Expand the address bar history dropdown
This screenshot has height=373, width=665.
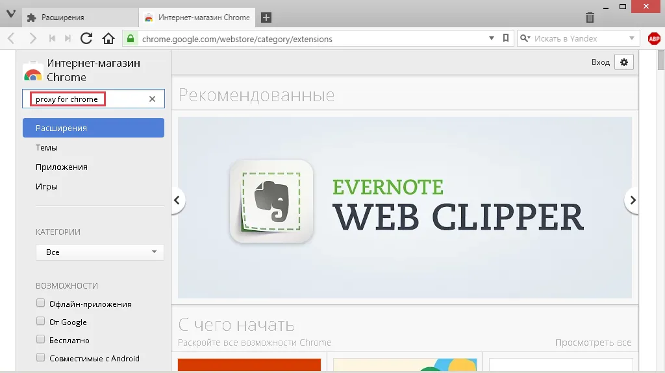491,38
